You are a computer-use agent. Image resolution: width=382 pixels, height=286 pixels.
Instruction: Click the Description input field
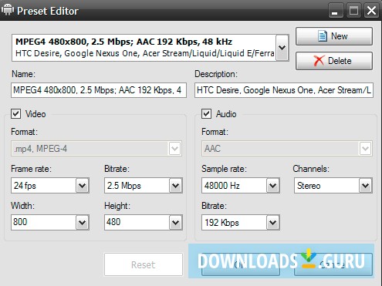pyautogui.click(x=284, y=90)
